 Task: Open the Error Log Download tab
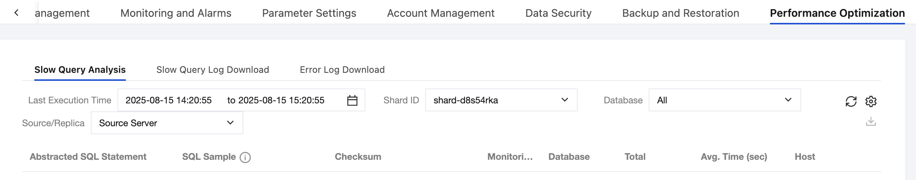tap(342, 70)
